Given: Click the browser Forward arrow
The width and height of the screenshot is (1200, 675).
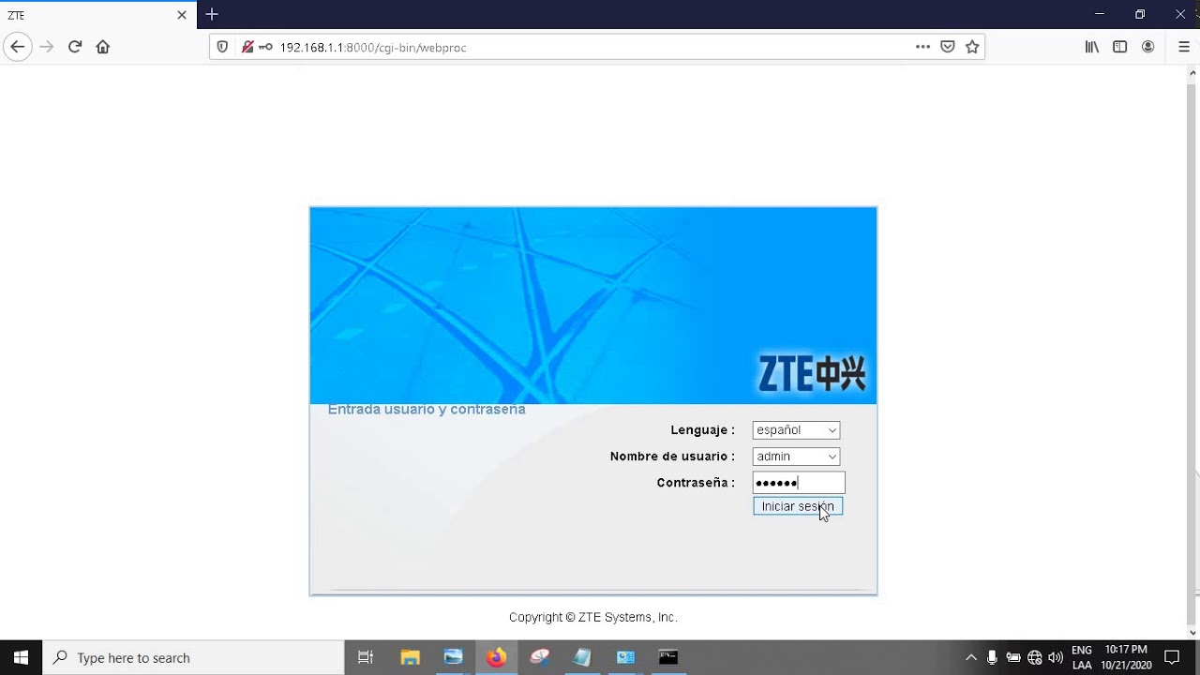Looking at the screenshot, I should click(x=47, y=47).
